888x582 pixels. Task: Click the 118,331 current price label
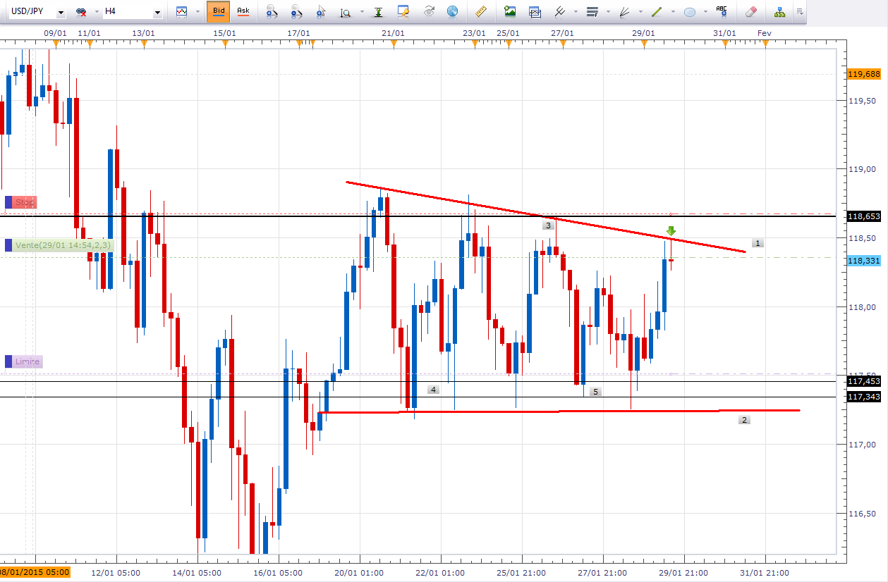[x=865, y=261]
